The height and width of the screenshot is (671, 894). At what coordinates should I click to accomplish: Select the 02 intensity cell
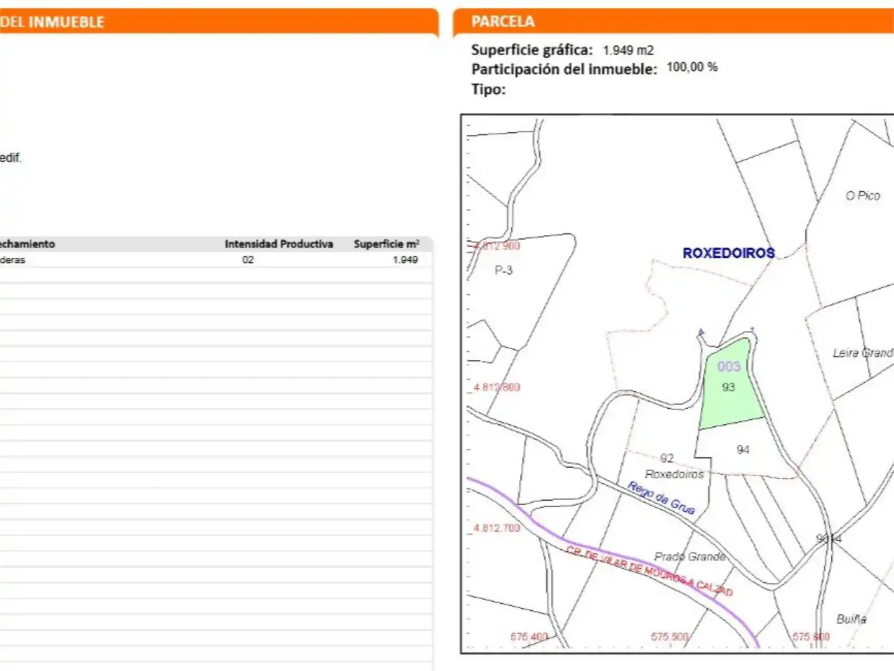248,260
